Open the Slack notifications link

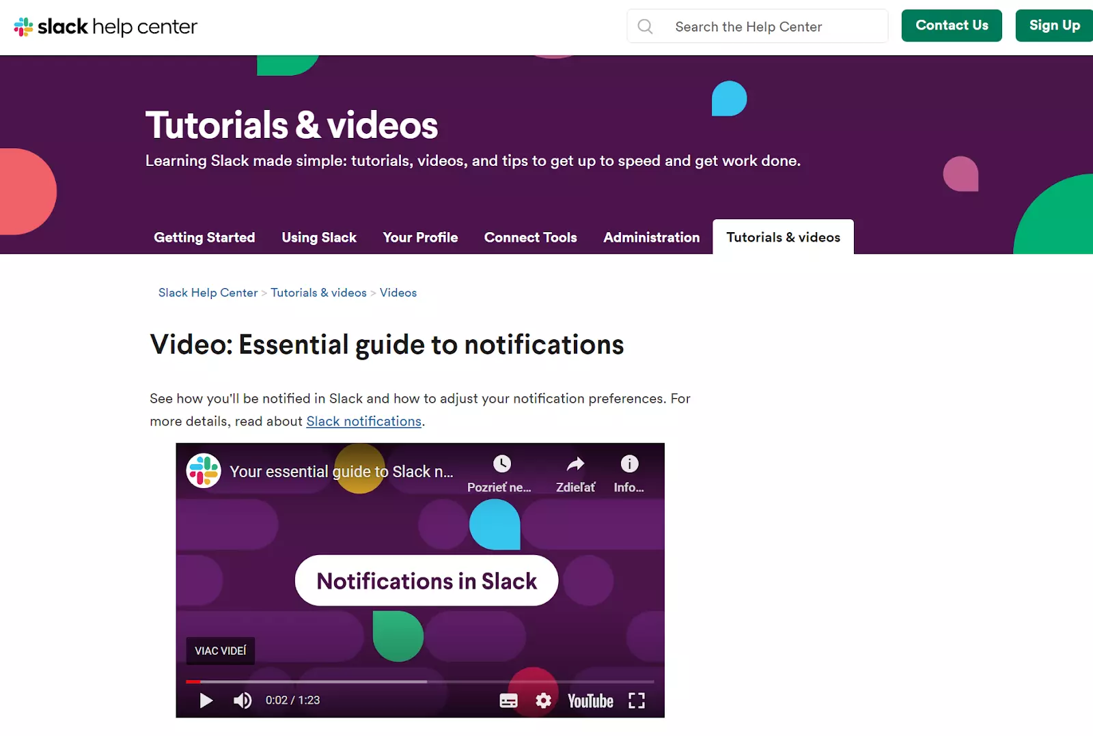pyautogui.click(x=363, y=421)
